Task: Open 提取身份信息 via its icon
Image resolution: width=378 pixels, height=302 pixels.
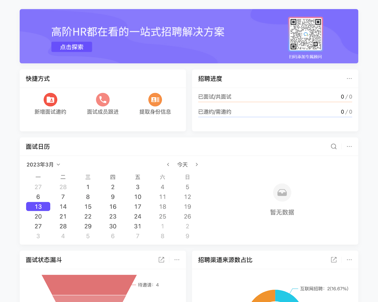Action: tap(155, 99)
